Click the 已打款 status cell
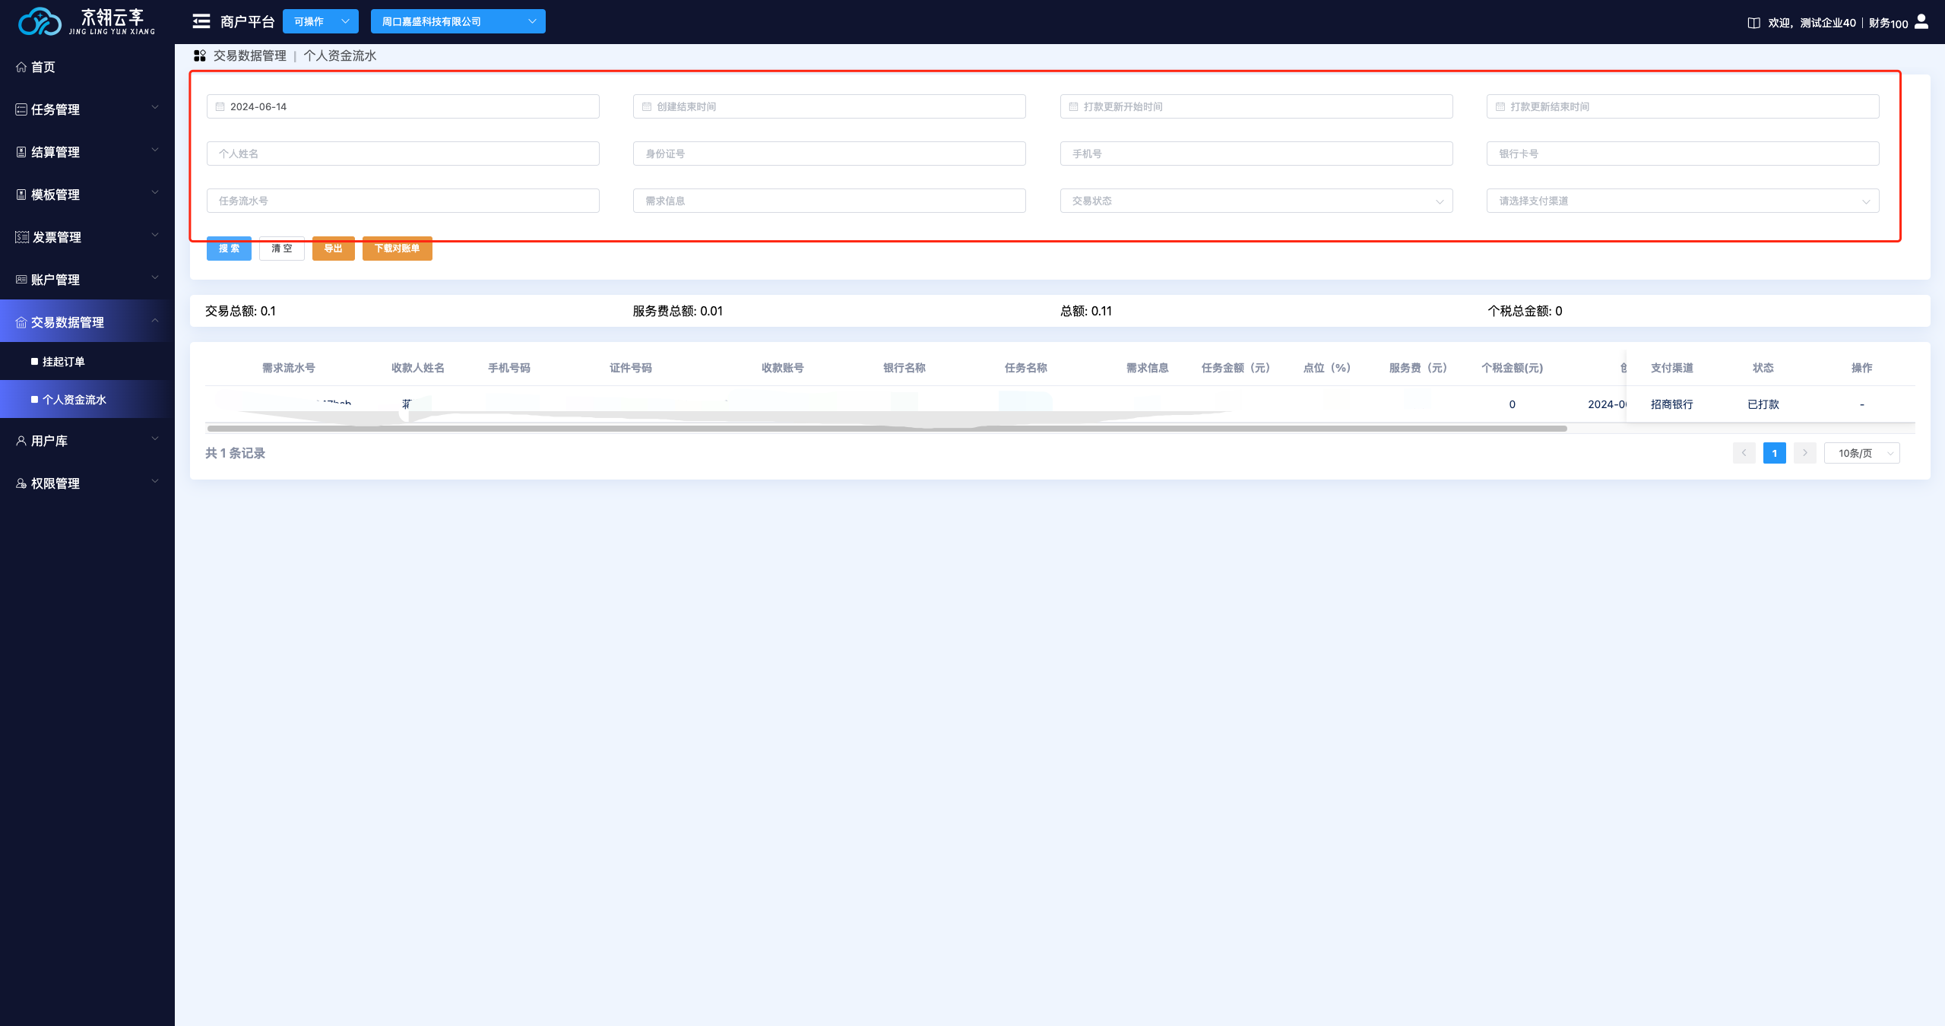Screen dimensions: 1945x1026 click(x=1763, y=404)
